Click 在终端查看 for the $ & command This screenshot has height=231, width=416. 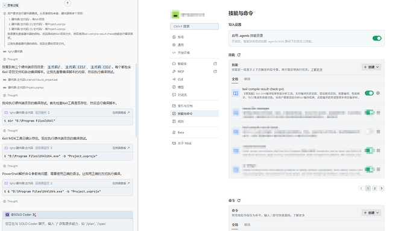[x=121, y=183]
